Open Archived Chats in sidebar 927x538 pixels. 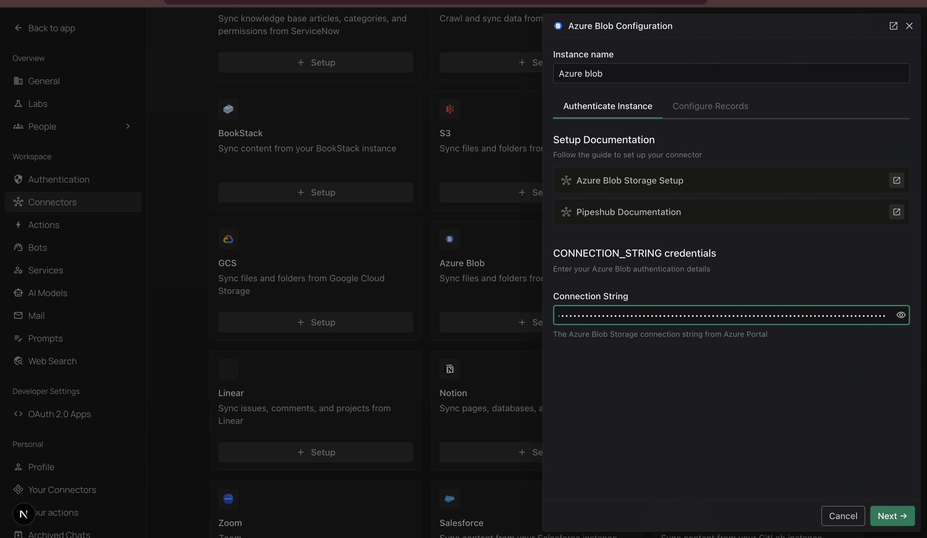73,534
